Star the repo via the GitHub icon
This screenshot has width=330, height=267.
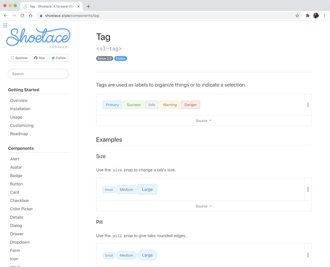[x=40, y=58]
